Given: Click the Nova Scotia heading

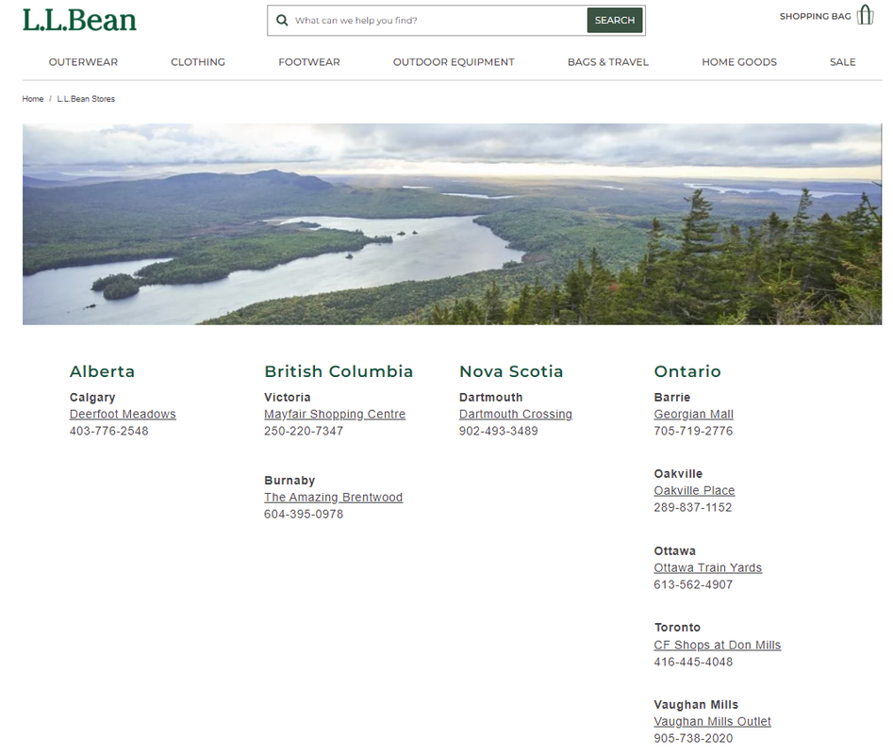Looking at the screenshot, I should pos(511,371).
